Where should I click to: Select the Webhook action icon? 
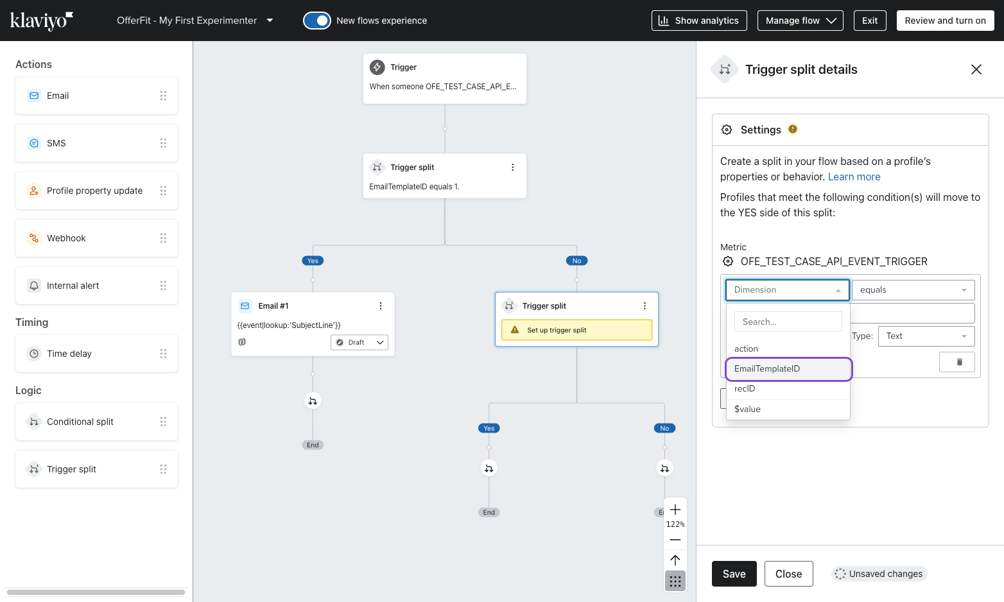click(34, 237)
